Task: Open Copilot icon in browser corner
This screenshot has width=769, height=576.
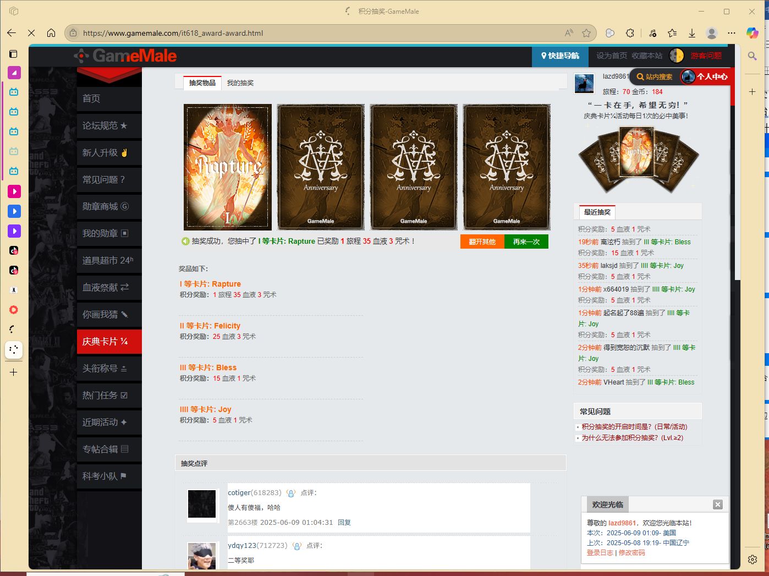Action: [752, 33]
